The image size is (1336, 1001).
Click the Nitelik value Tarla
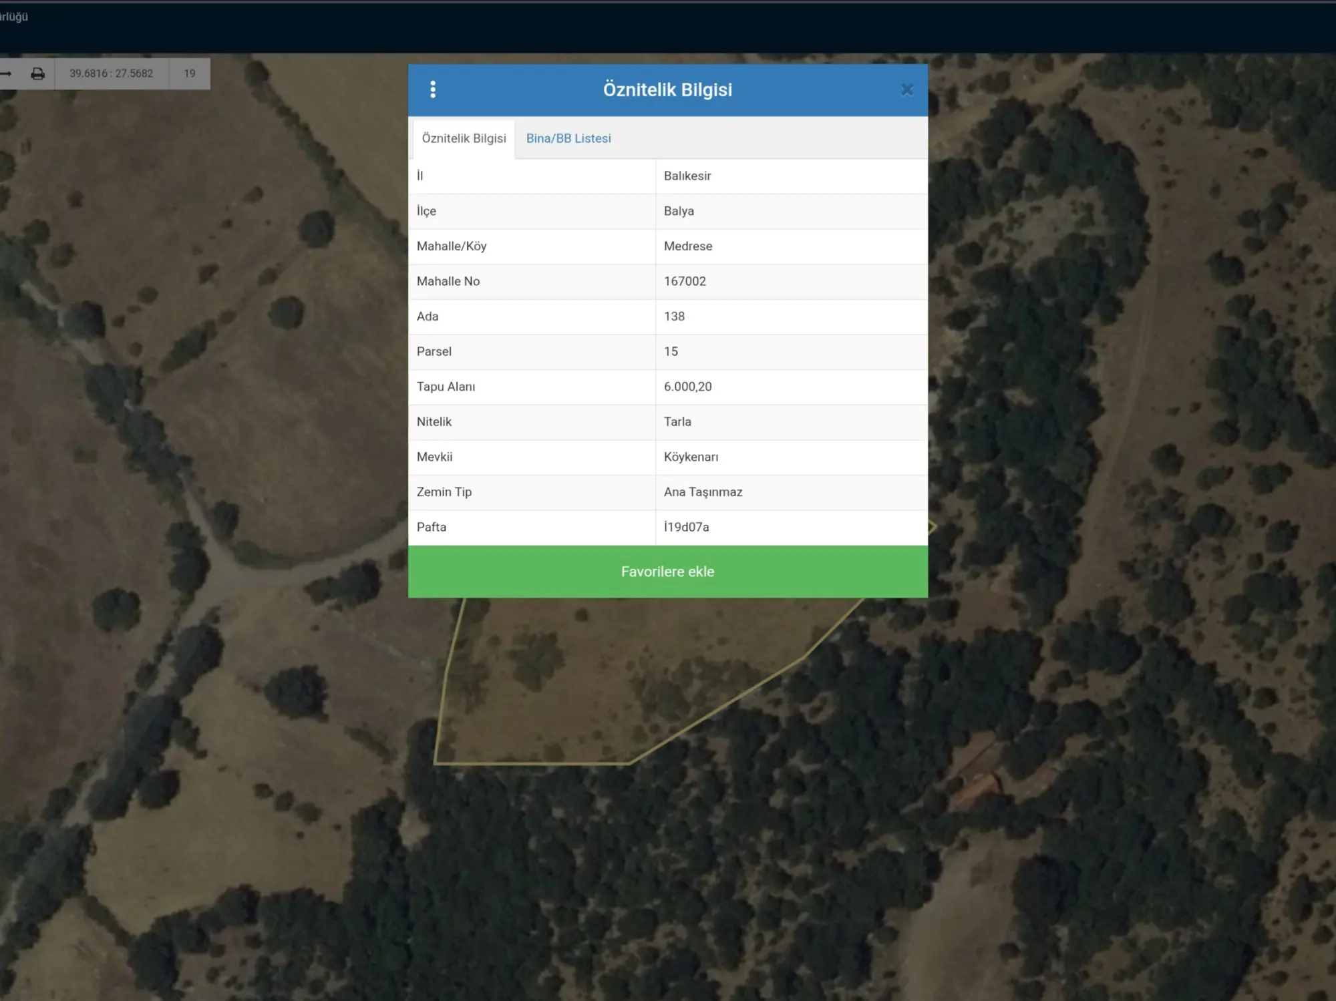tap(677, 421)
